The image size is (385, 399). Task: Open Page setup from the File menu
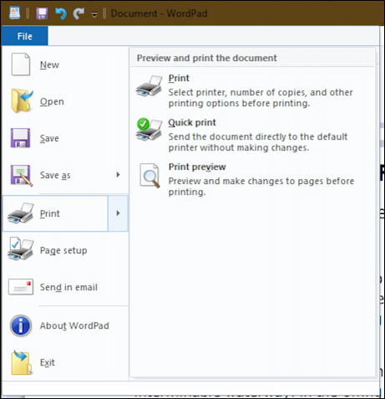click(x=63, y=250)
